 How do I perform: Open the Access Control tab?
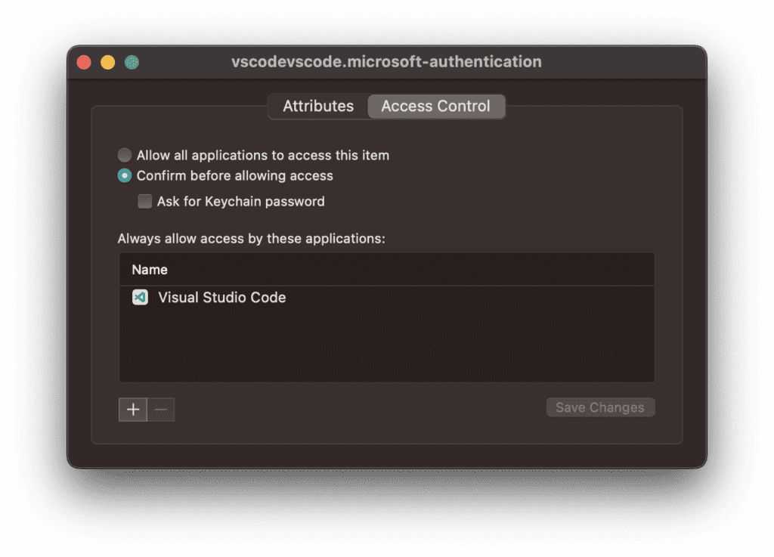(436, 106)
